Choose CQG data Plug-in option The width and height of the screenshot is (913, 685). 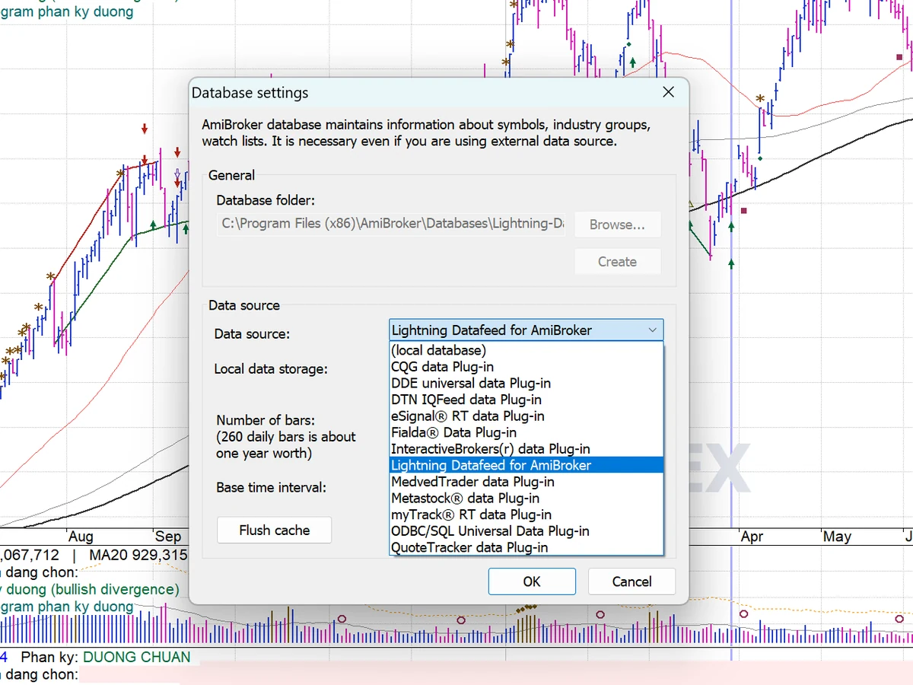(526, 367)
